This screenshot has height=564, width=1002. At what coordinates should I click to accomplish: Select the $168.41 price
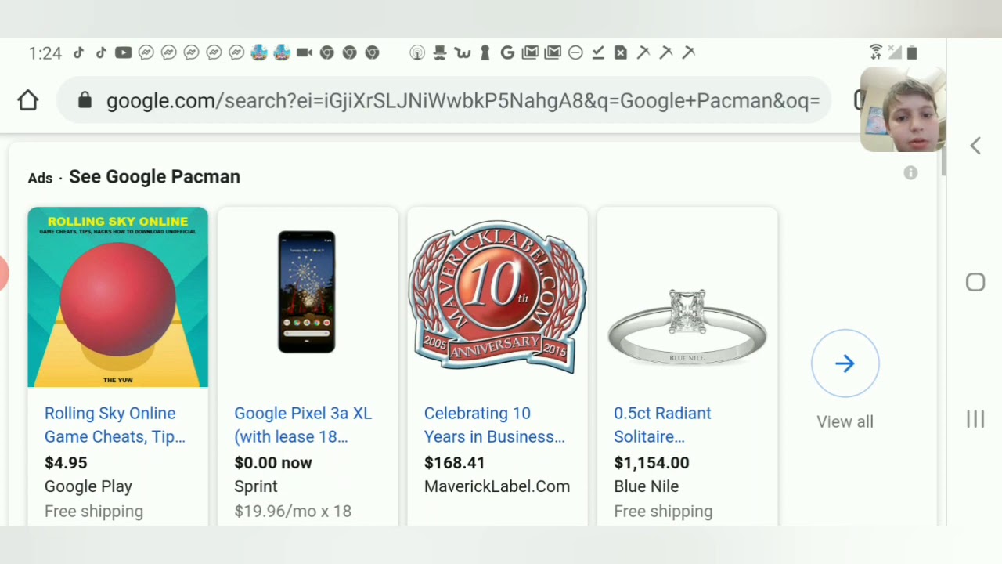click(x=455, y=463)
